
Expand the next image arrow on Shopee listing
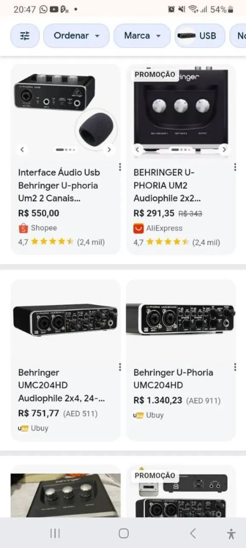109,149
